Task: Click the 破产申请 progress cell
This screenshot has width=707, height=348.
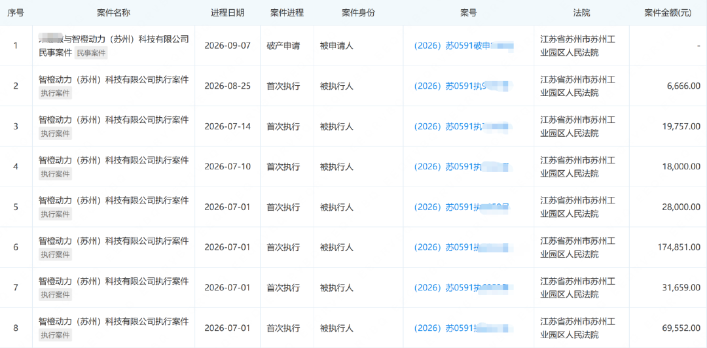Action: (283, 46)
